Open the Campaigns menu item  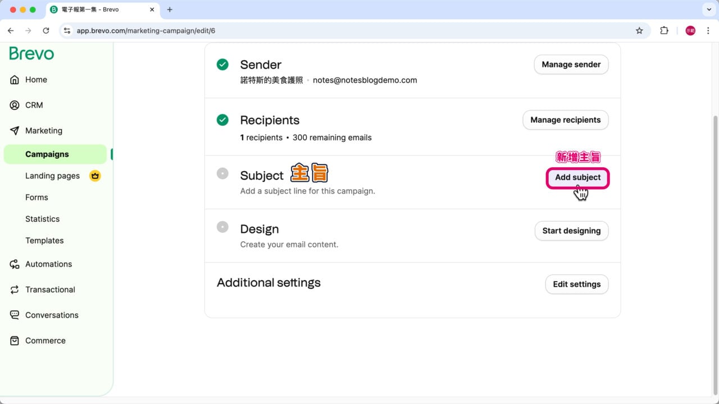[47, 154]
